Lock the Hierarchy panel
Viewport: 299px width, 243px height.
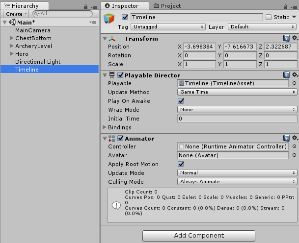85,7
